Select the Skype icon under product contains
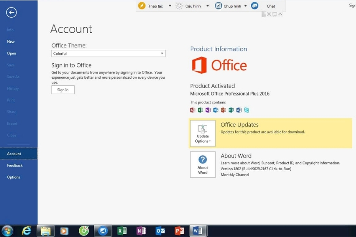The height and width of the screenshot is (237, 356). point(246,110)
